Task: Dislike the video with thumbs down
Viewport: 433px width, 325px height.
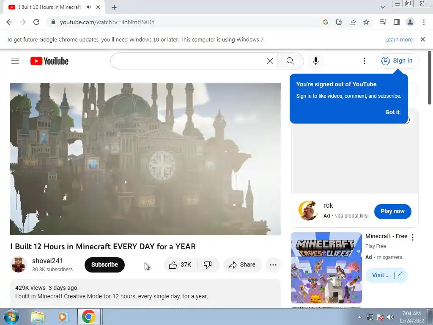Action: (x=208, y=265)
